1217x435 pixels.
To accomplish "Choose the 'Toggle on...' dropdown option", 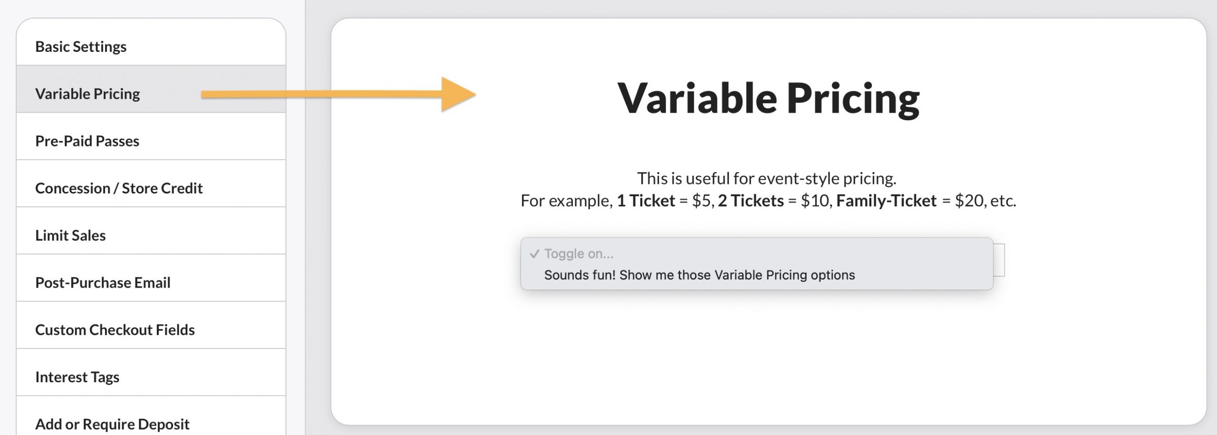I will [579, 253].
